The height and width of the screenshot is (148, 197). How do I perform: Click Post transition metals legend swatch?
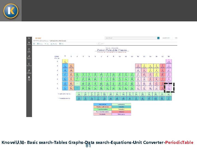point(103,112)
